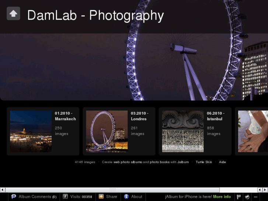Open the Istanbul album thumbnail

click(183, 131)
